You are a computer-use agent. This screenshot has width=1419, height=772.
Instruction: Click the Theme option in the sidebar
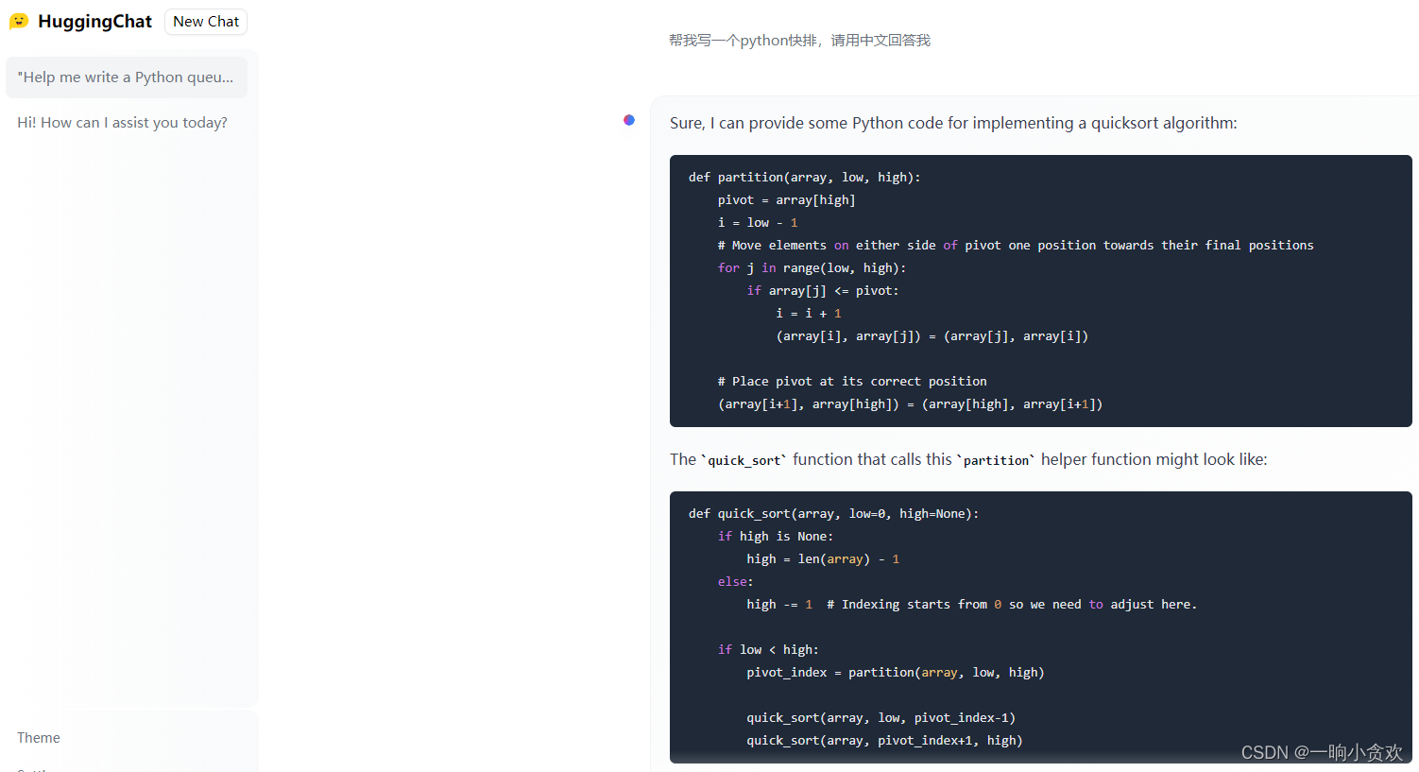39,738
